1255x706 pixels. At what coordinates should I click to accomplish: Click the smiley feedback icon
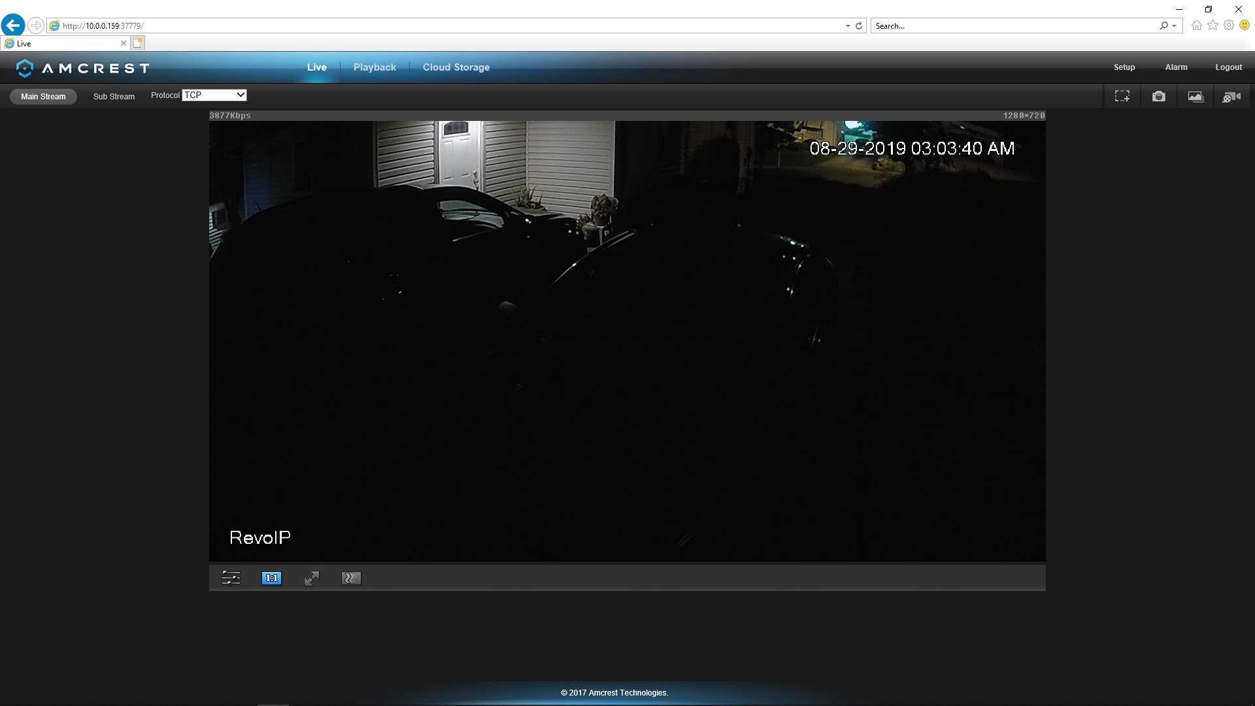pos(1245,25)
